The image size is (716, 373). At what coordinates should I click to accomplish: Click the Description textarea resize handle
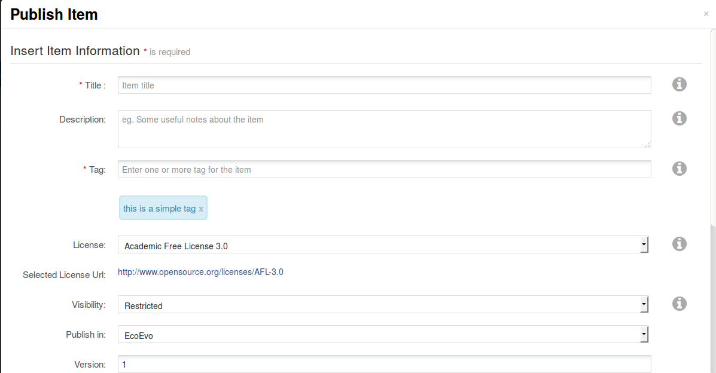pos(648,145)
